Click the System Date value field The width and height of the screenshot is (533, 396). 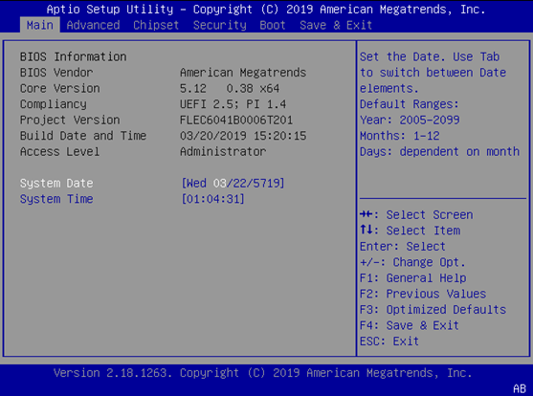(233, 184)
